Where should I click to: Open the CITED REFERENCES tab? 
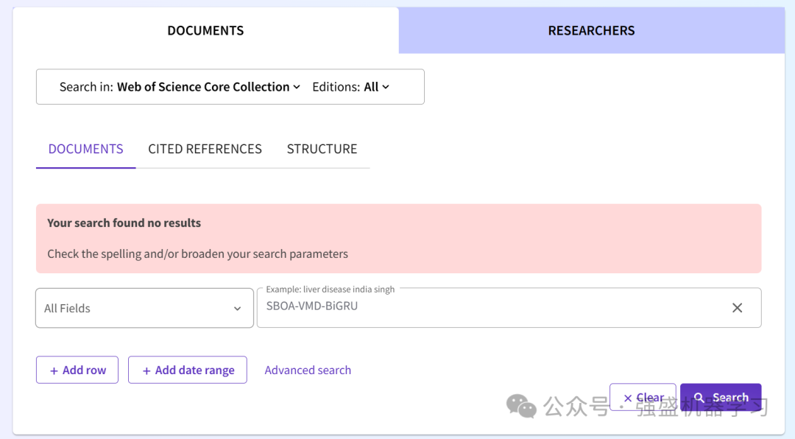(205, 149)
